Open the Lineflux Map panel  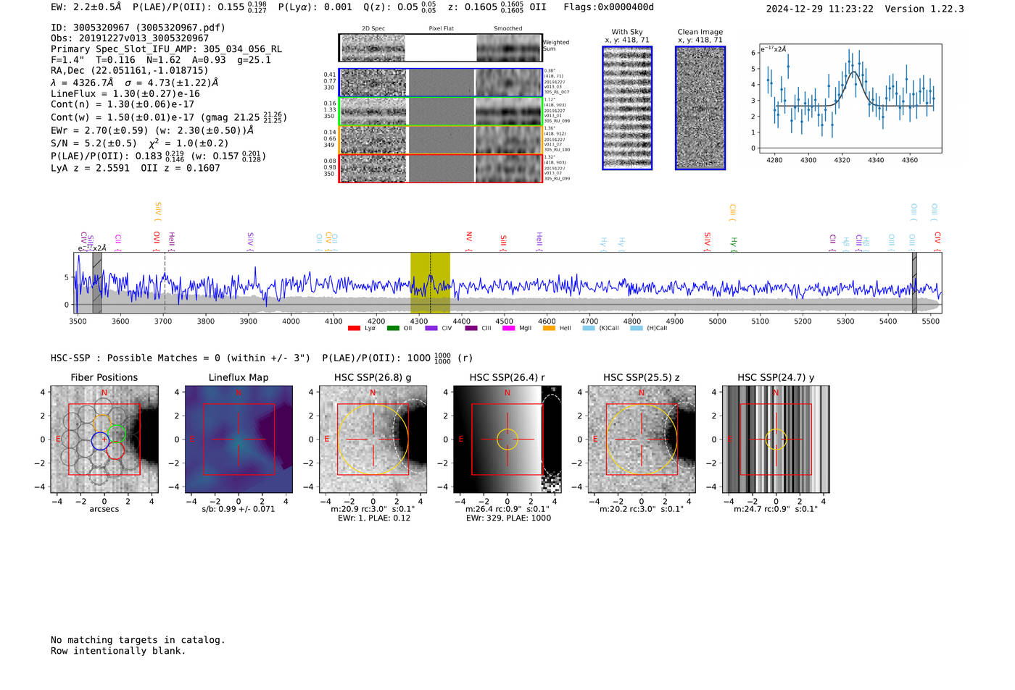click(239, 439)
